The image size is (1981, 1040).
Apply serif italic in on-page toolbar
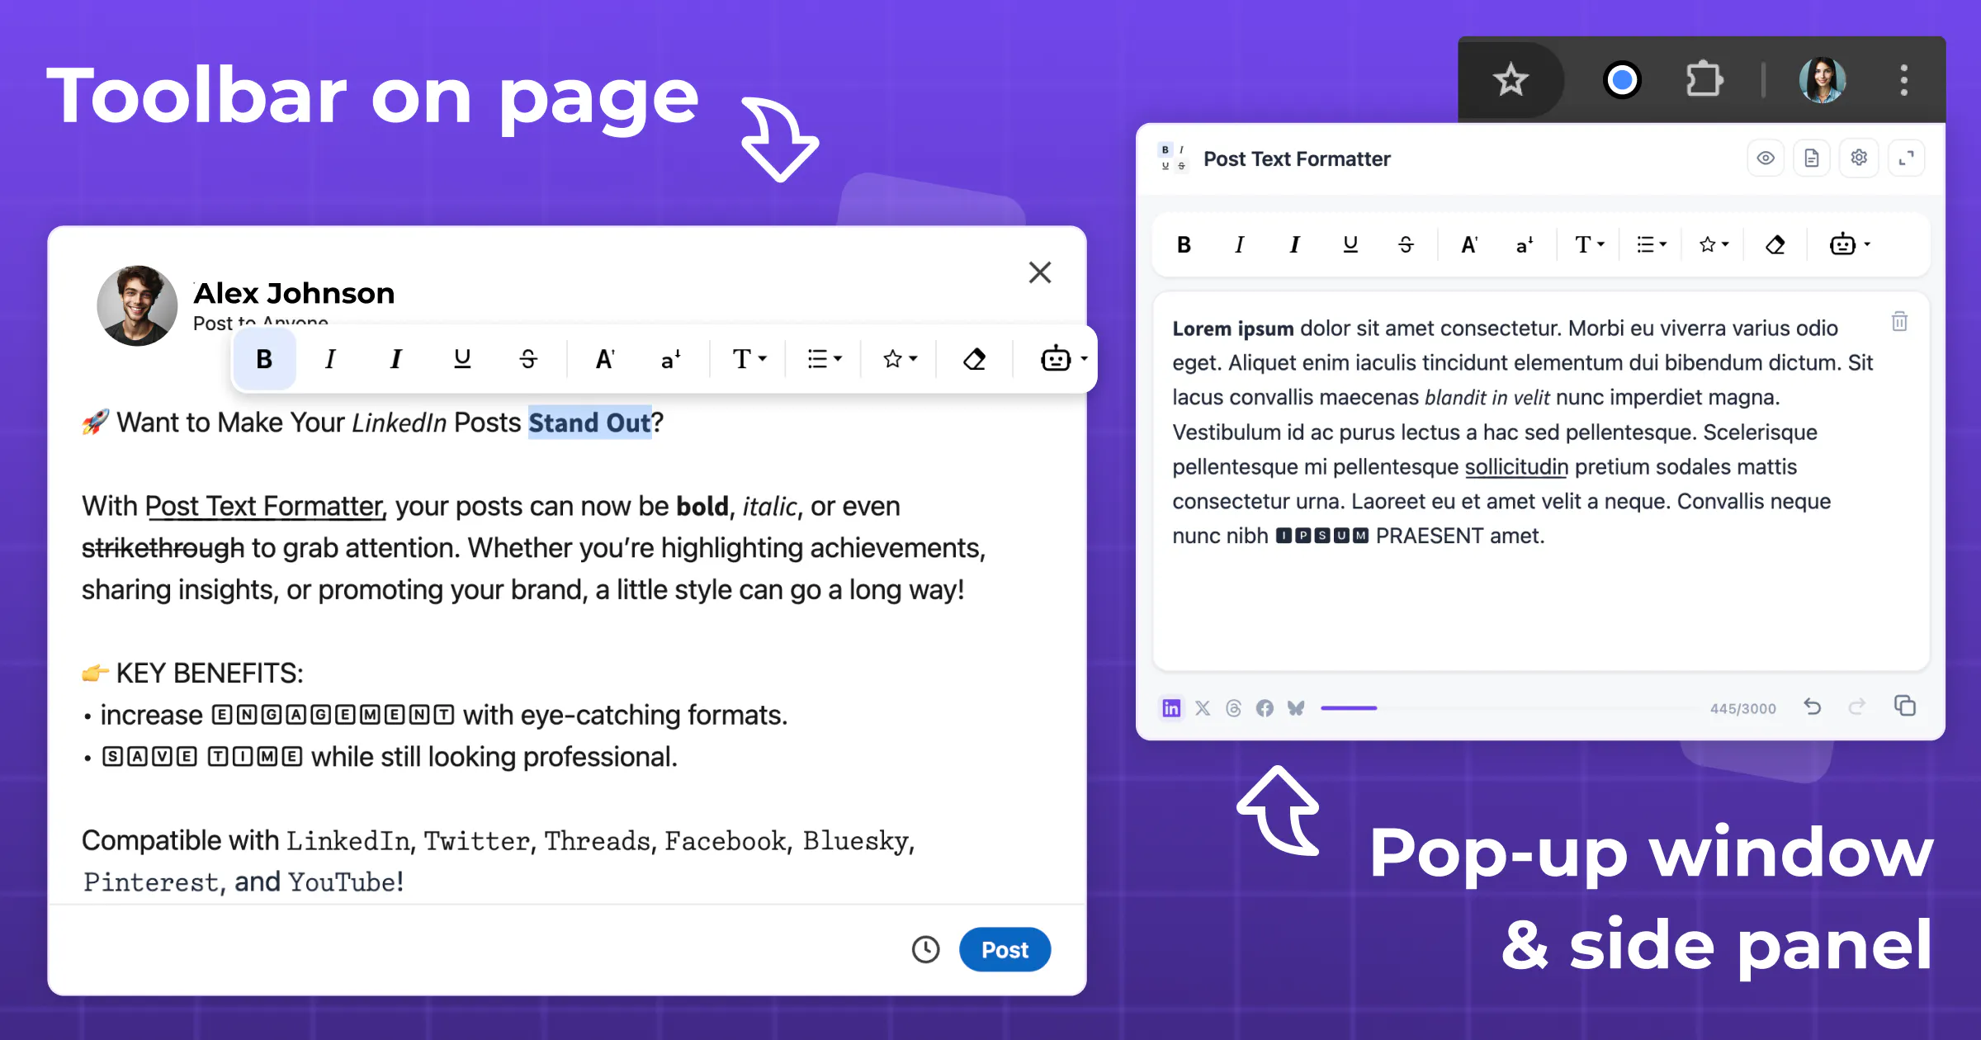point(330,359)
